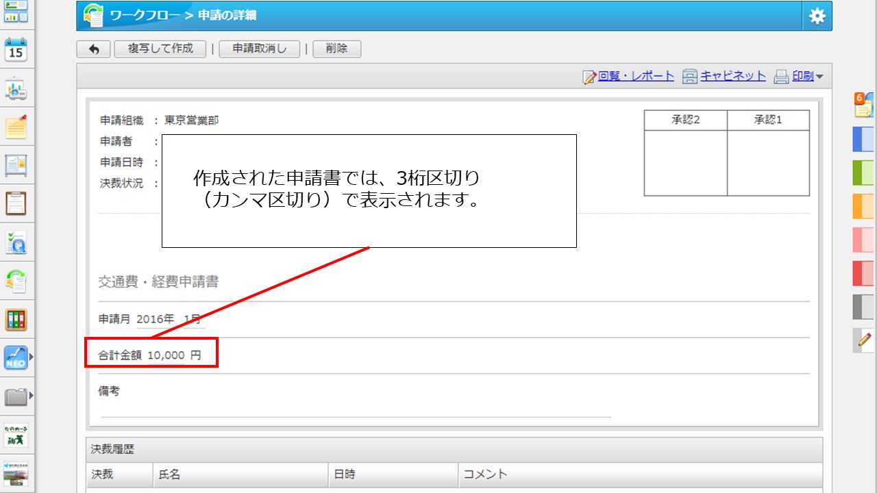Image resolution: width=877 pixels, height=493 pixels.
Task: Open the settings gear on the header bar
Action: coord(817,16)
